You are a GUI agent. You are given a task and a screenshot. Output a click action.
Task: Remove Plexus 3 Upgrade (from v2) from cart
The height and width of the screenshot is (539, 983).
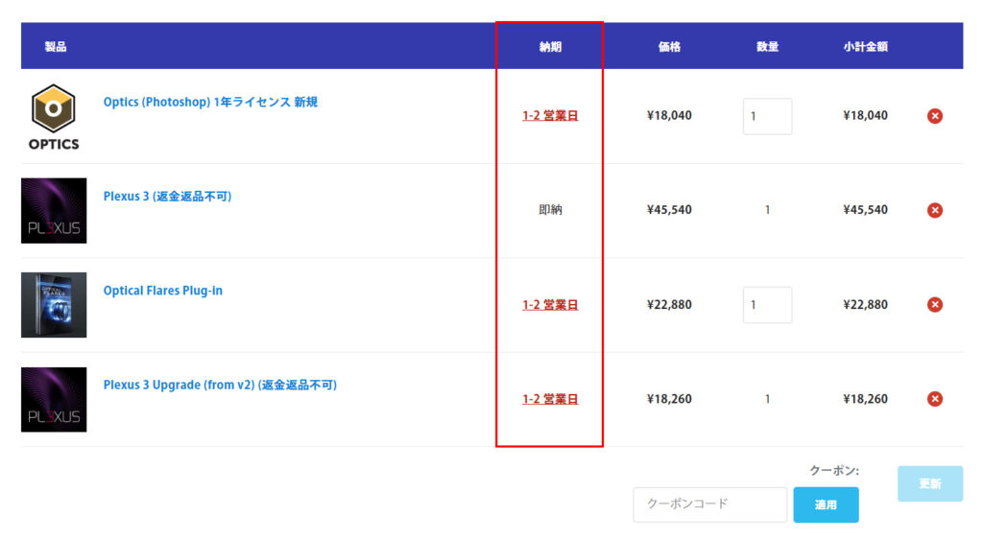click(x=935, y=399)
